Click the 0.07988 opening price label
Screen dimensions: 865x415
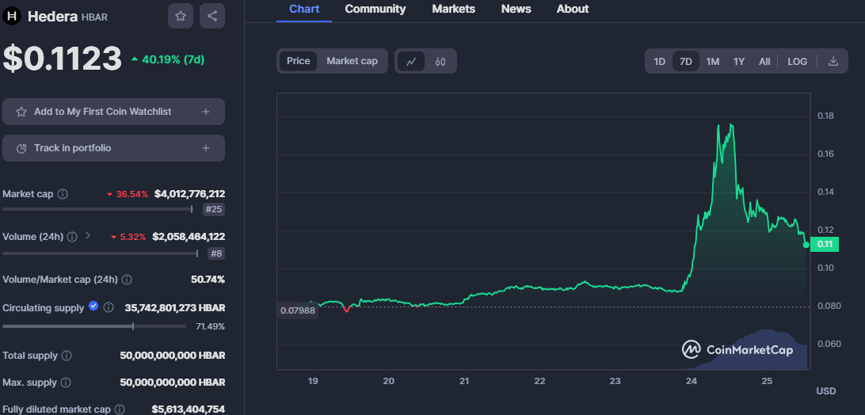click(x=298, y=310)
